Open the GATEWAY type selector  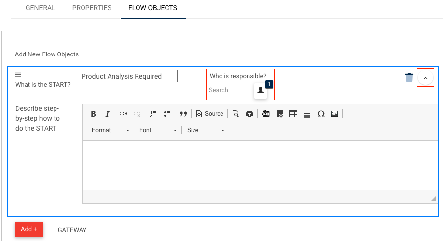tap(104, 230)
